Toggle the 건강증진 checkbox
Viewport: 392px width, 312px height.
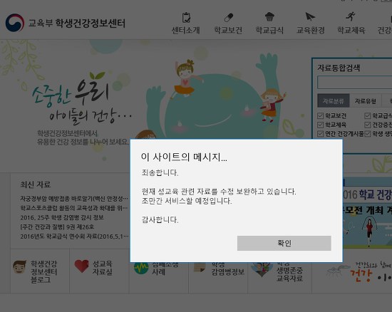point(367,125)
